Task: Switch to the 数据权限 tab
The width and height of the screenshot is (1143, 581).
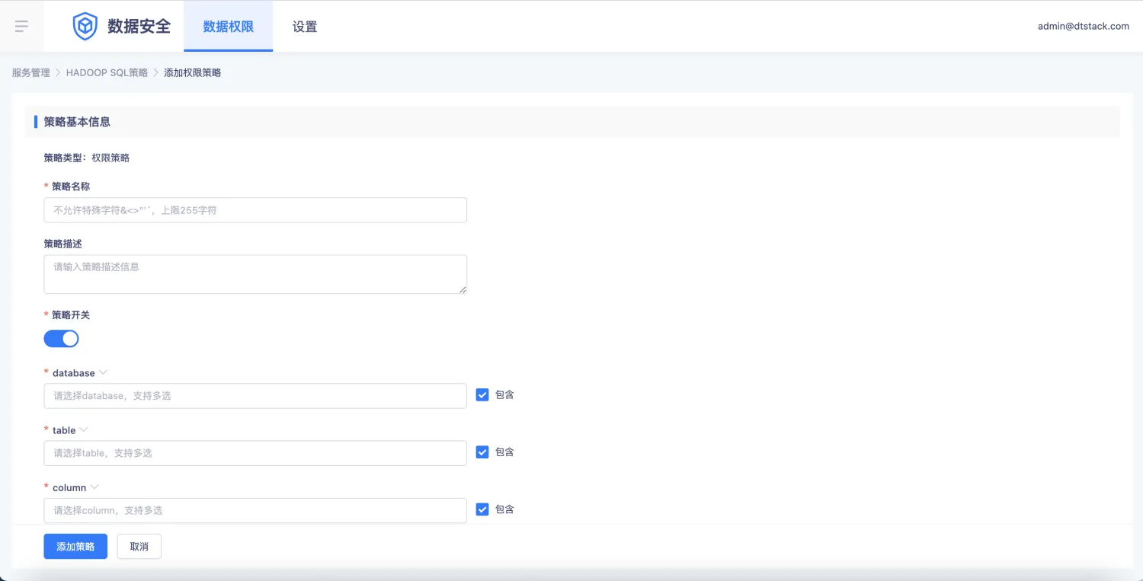Action: [x=228, y=27]
